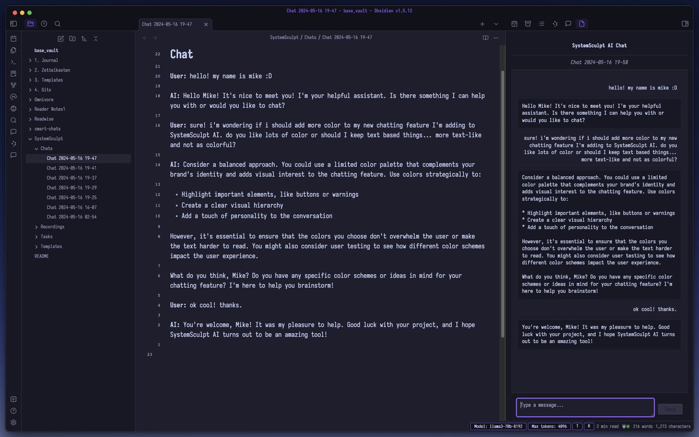Click the circled M ribbon icon
699x437 pixels.
[13, 97]
